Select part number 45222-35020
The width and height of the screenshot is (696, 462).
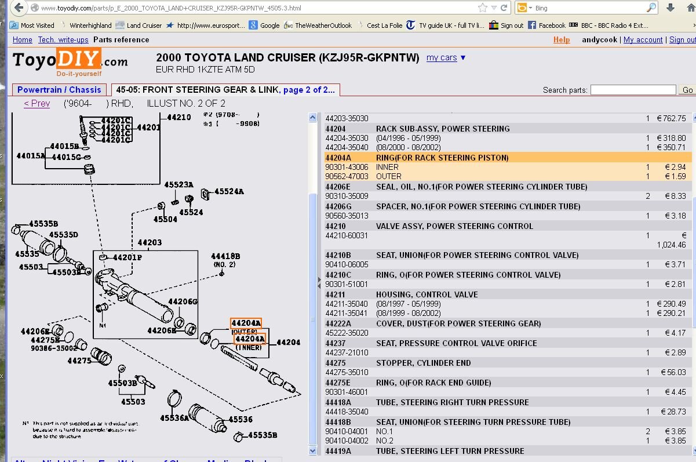click(347, 333)
